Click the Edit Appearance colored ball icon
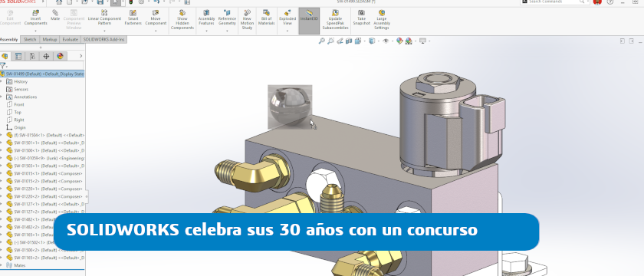 pyautogui.click(x=399, y=41)
